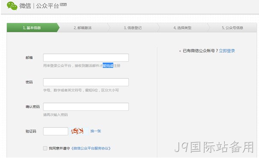Image resolution: width=259 pixels, height=158 pixels.
Task: Select step 4 选择类型 tab
Action: click(x=182, y=27)
